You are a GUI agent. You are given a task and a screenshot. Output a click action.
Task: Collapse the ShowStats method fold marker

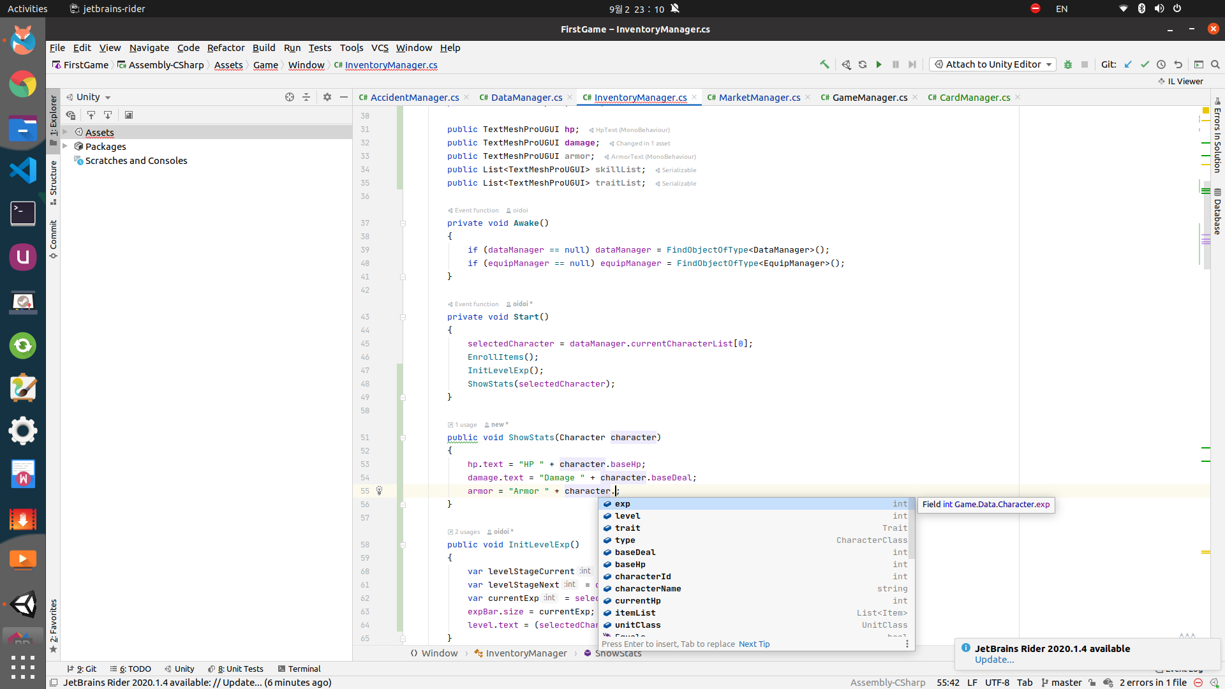click(403, 438)
